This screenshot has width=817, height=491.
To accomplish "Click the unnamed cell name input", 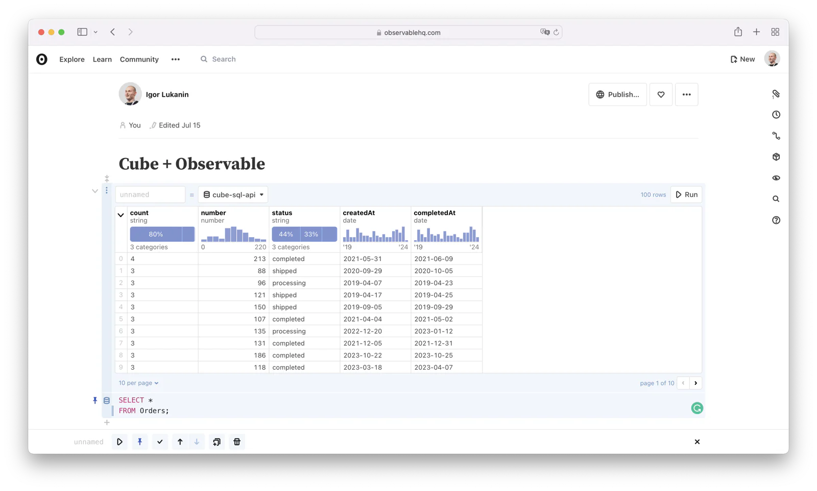I will pyautogui.click(x=150, y=194).
